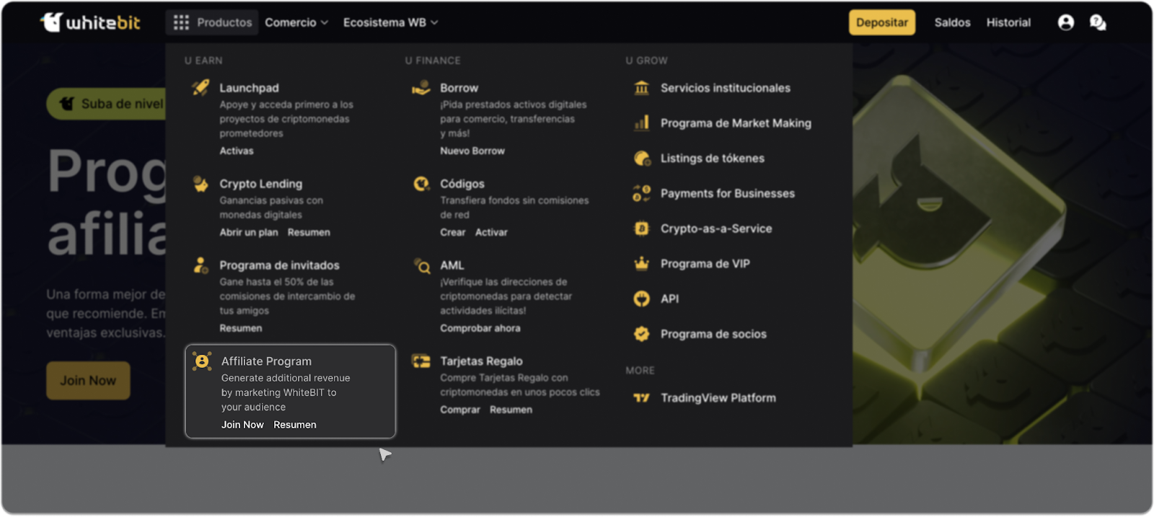
Task: Open the Historial menu item
Action: [x=1008, y=22]
